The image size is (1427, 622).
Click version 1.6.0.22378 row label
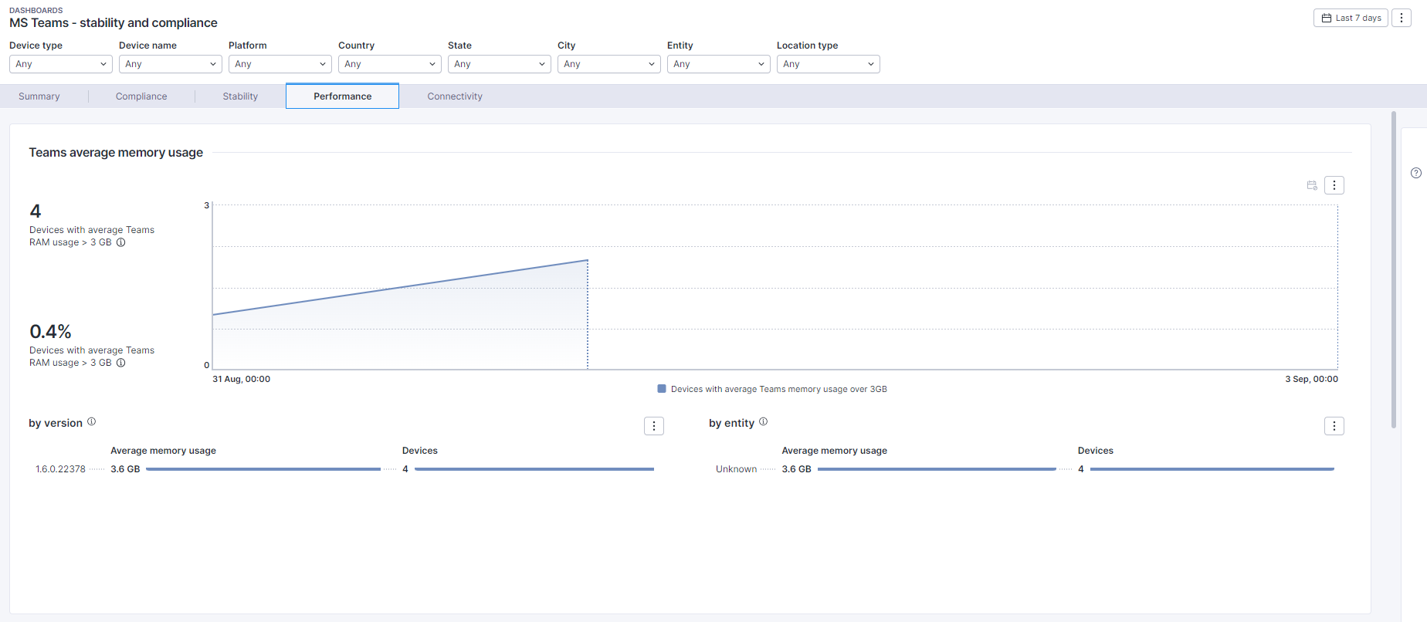[x=60, y=469]
